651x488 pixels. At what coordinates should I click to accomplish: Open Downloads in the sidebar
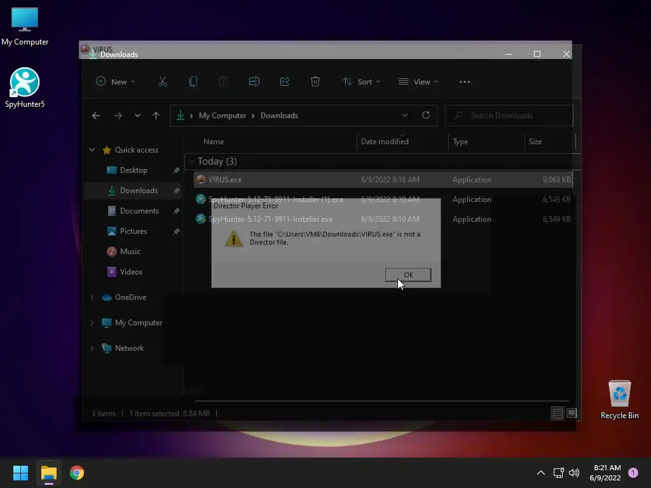pos(139,191)
